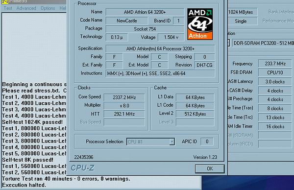The height and width of the screenshot is (190, 294).
Task: Click the HTT 292.1 MHz field
Action: point(124,114)
